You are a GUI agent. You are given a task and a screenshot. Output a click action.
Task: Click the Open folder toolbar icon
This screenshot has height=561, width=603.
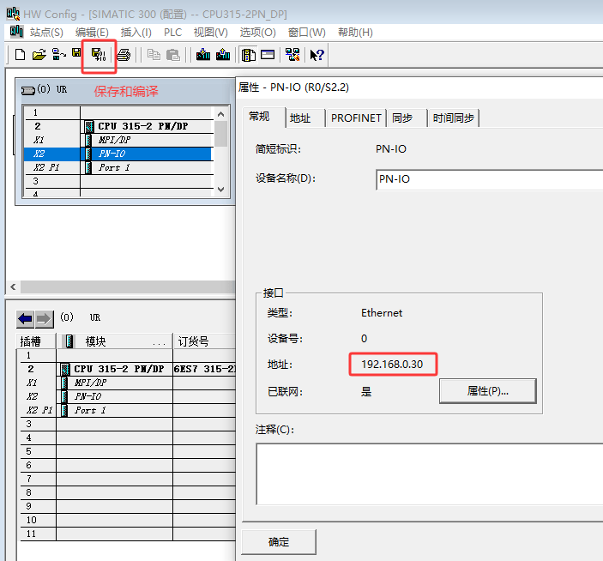[39, 55]
